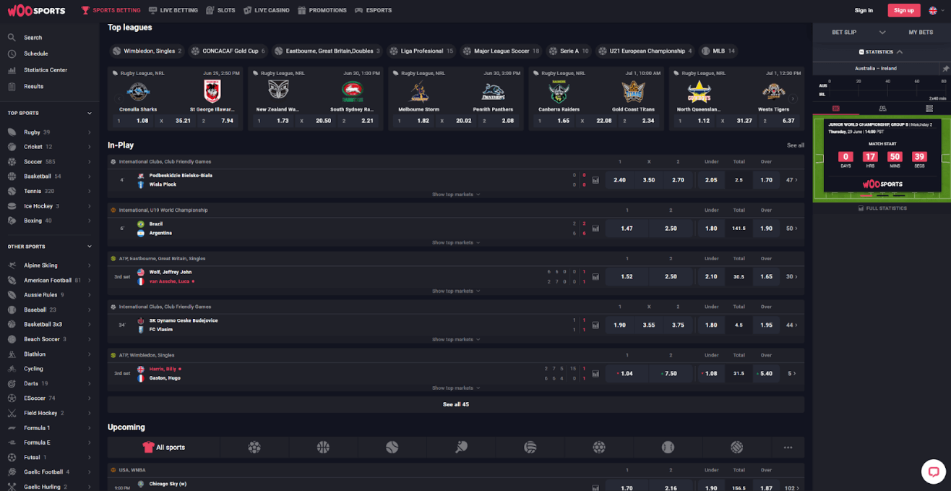This screenshot has width=951, height=491.
Task: Open Melbourne Storm vs Penrith Panthers card
Action: pos(455,98)
